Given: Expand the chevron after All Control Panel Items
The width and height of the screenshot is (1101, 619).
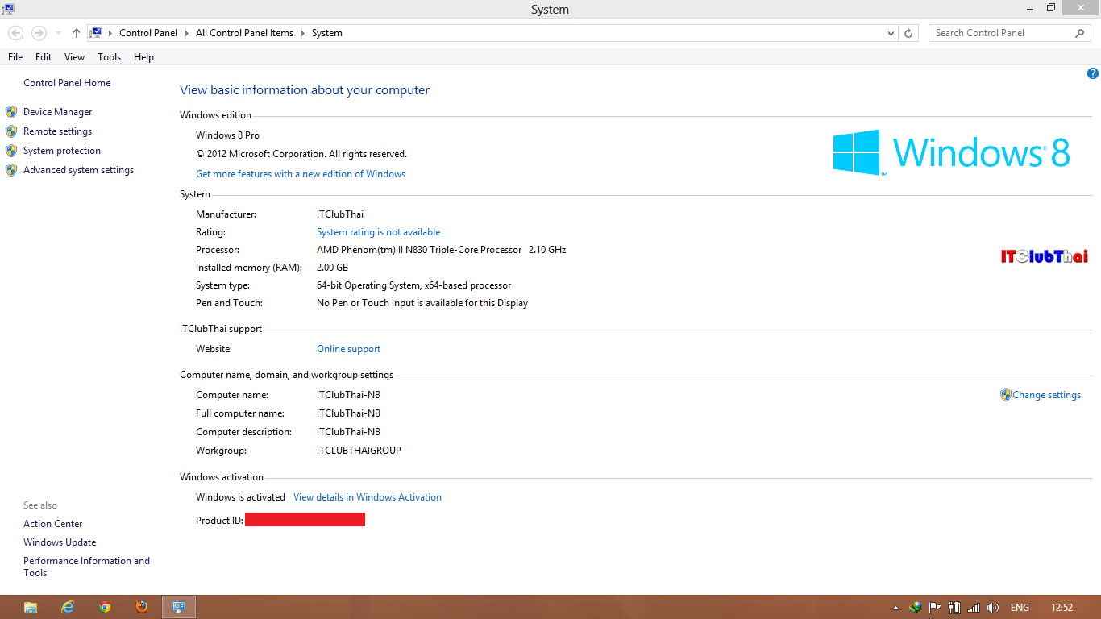Looking at the screenshot, I should 302,33.
